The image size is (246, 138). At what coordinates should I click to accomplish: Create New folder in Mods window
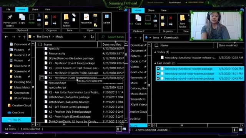pyautogui.click(x=66, y=20)
